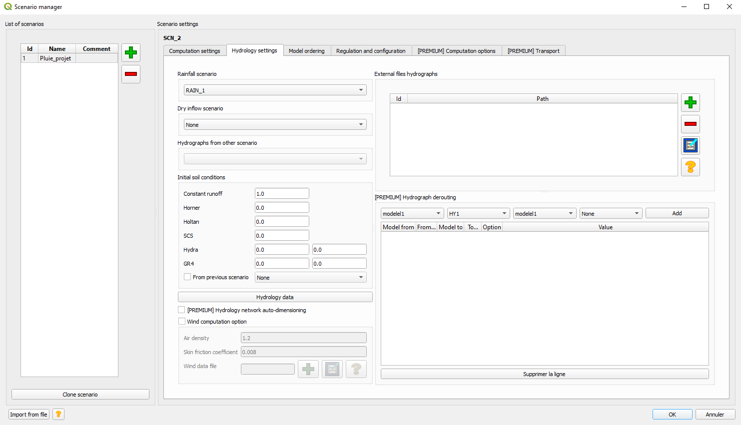Click the Horner value field
Viewport: 741px width, 425px height.
coord(282,207)
